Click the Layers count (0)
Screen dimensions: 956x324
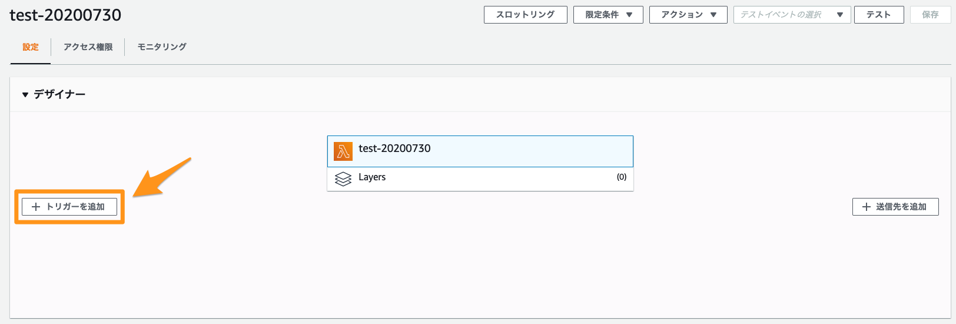[622, 177]
